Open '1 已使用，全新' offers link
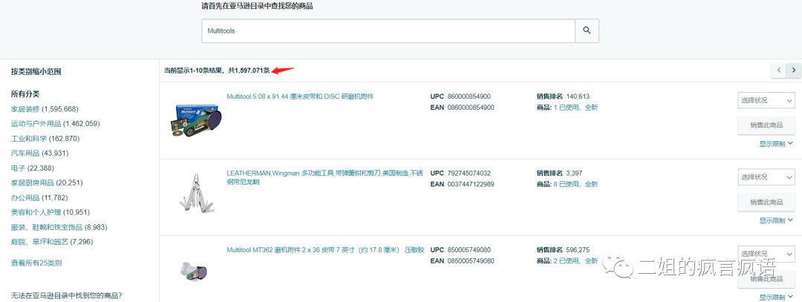The width and height of the screenshot is (802, 302). pyautogui.click(x=576, y=108)
